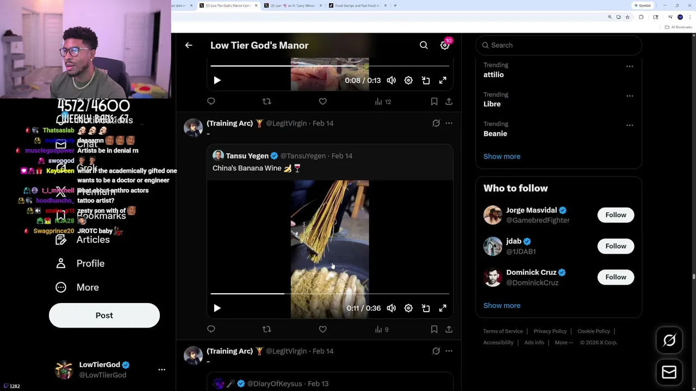This screenshot has width=696, height=391.
Task: Open the More menu in the left sidebar
Action: click(x=77, y=287)
